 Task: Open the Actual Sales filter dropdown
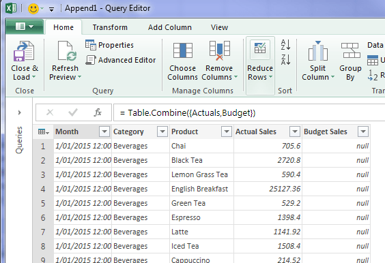295,131
